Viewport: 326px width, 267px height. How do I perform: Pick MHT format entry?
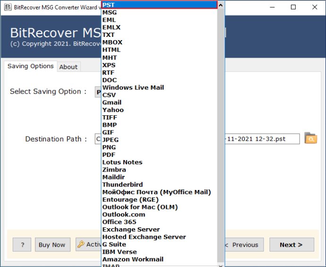click(x=160, y=58)
